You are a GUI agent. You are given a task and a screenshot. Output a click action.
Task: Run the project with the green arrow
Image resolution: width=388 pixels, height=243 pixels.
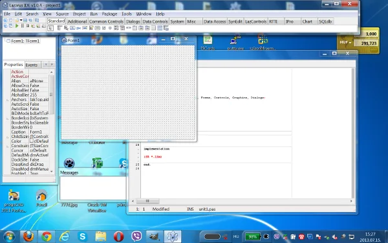coord(17,26)
